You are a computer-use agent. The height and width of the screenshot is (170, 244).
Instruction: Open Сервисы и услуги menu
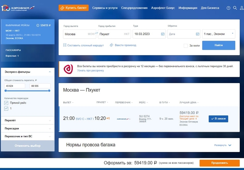[x=105, y=8]
